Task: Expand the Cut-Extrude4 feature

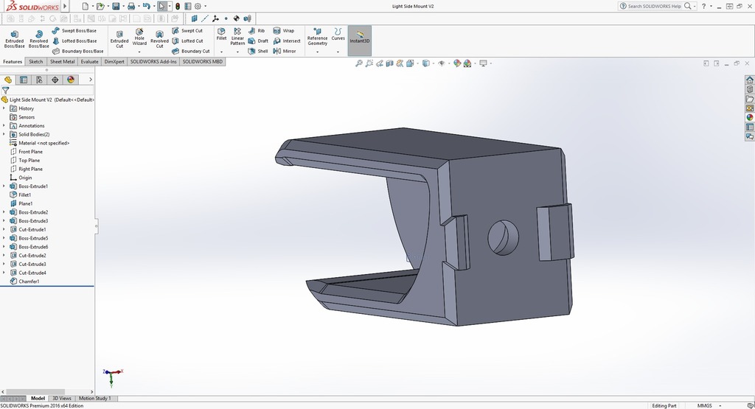Action: (x=4, y=273)
